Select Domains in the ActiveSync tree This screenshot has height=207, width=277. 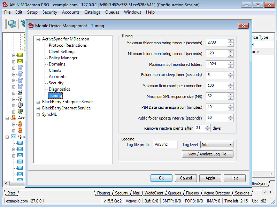point(57,64)
